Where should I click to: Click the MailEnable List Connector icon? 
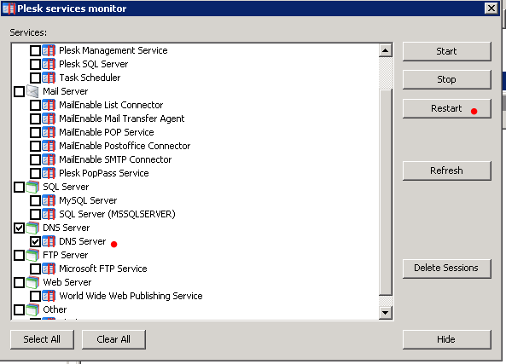pos(49,105)
